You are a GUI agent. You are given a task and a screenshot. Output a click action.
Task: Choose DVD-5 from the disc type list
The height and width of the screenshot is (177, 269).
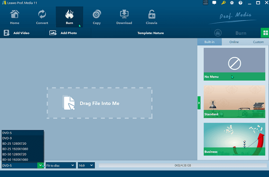23,133
